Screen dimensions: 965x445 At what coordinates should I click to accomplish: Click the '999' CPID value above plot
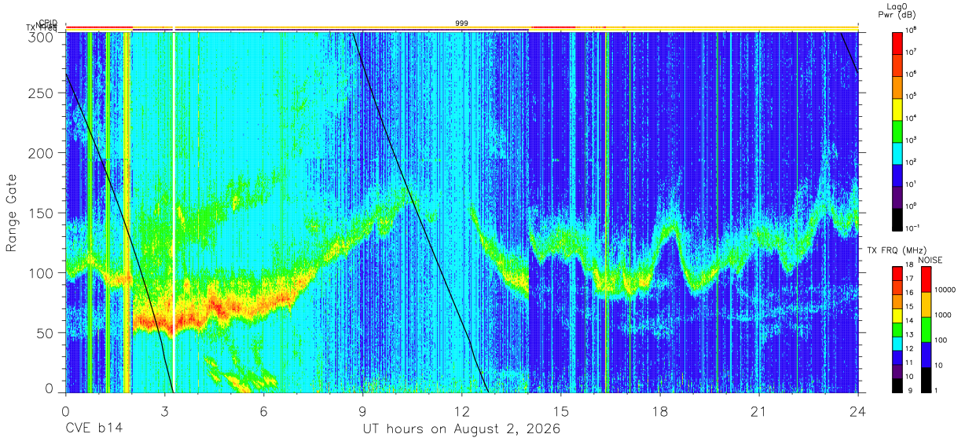point(461,24)
